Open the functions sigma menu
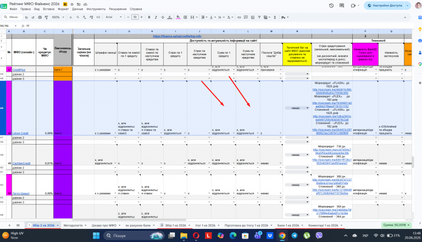422x242 pixels. [275, 17]
